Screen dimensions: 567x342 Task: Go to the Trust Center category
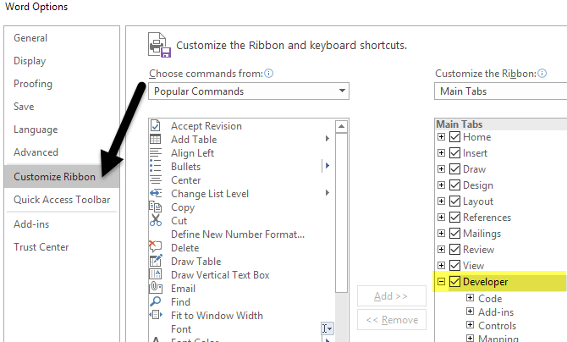pyautogui.click(x=41, y=247)
